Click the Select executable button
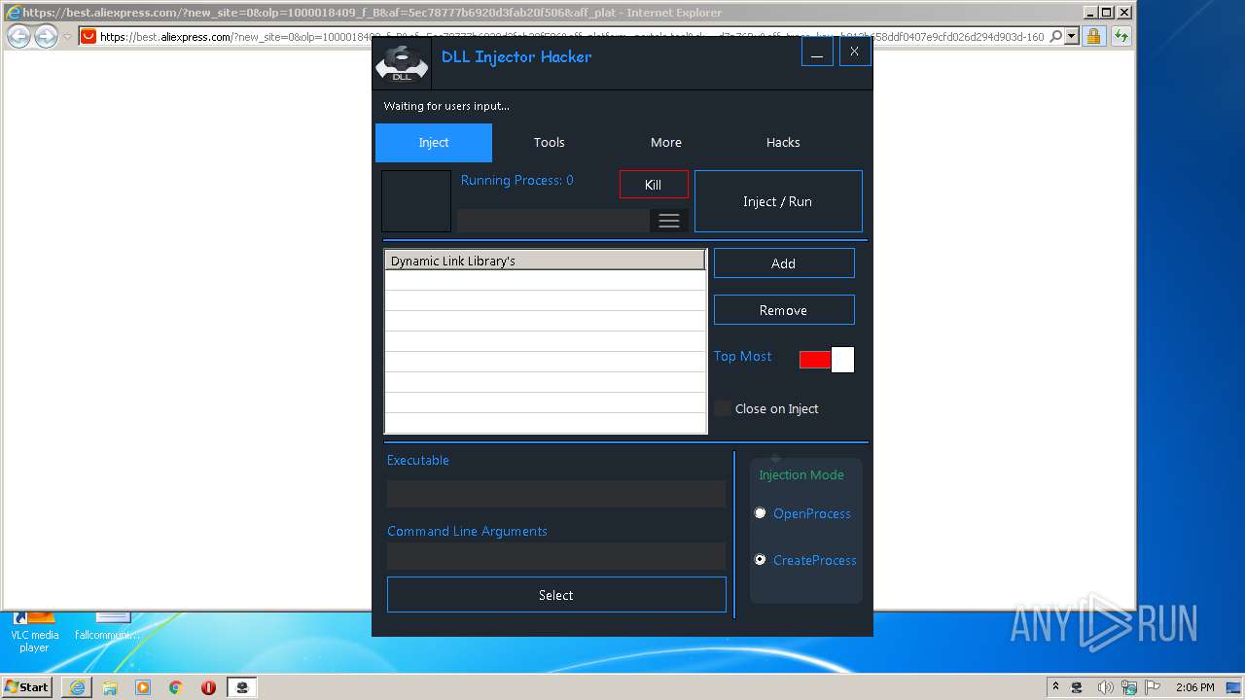The height and width of the screenshot is (700, 1245). pyautogui.click(x=556, y=595)
